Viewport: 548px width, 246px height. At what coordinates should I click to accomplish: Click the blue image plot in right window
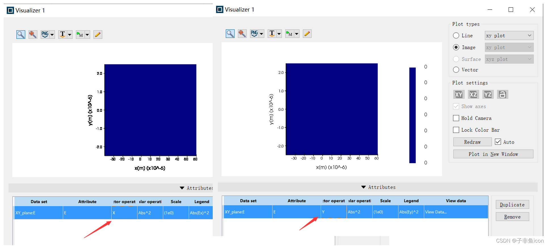[332, 109]
